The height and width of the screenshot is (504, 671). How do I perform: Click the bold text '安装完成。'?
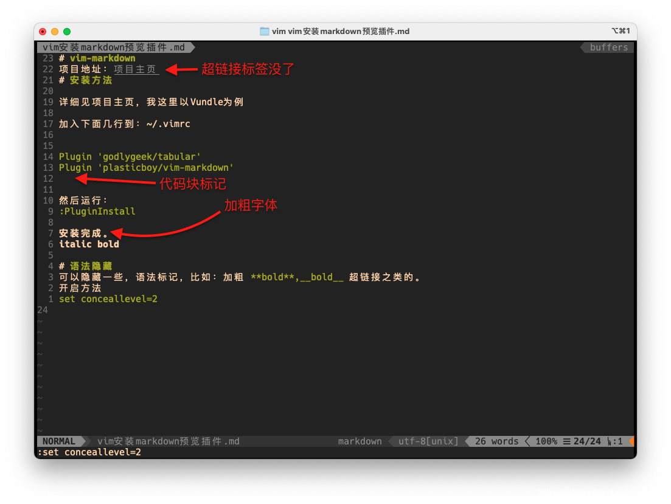[x=83, y=233]
